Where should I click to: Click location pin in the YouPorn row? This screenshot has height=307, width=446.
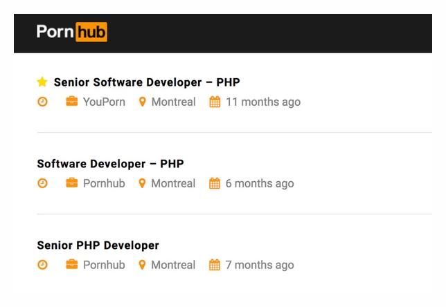coord(142,102)
